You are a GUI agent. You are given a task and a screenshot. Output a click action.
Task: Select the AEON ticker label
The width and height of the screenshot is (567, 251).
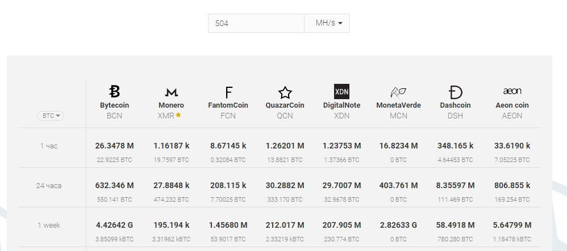click(x=512, y=116)
